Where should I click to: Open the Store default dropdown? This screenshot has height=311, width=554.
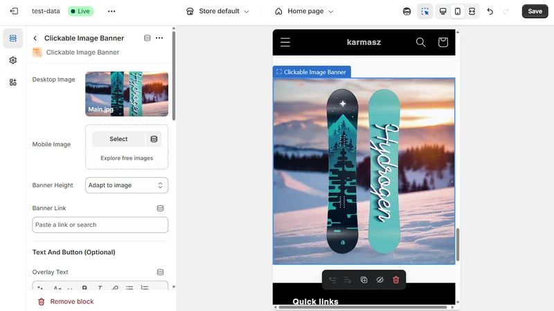coord(217,11)
